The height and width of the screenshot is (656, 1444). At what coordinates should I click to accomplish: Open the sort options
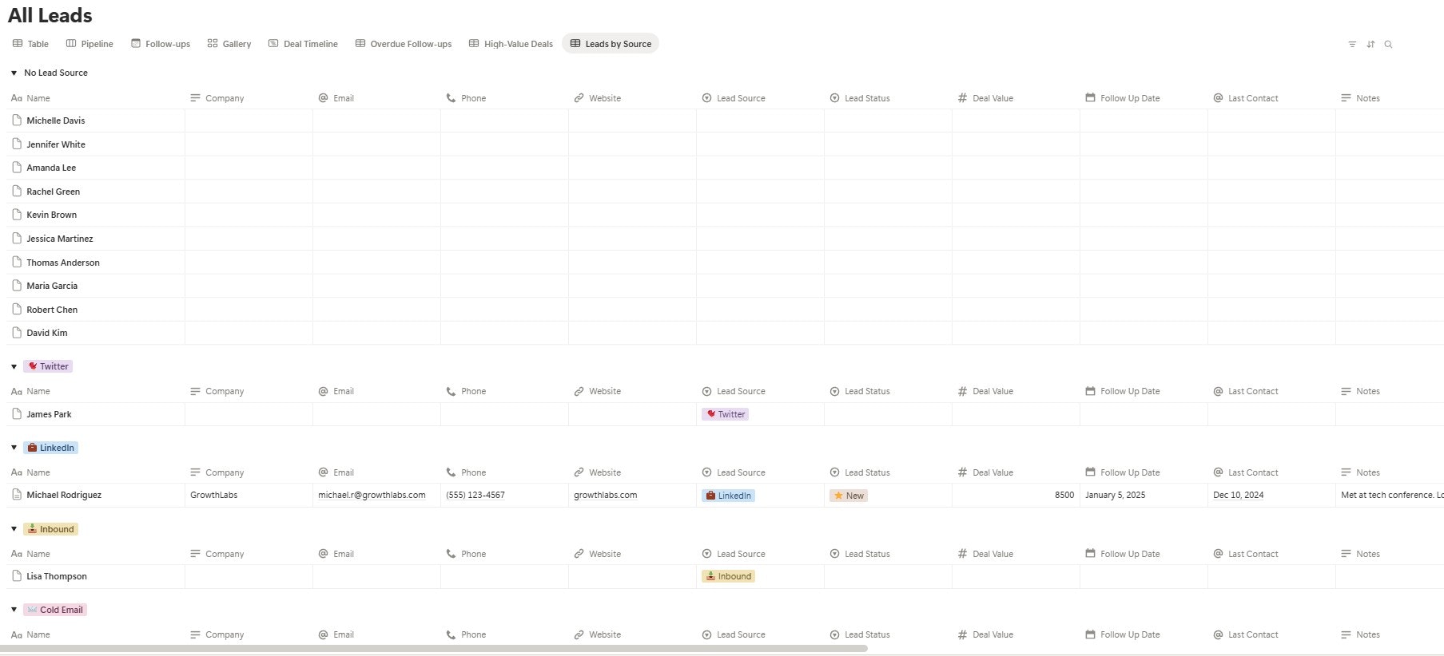pos(1370,45)
